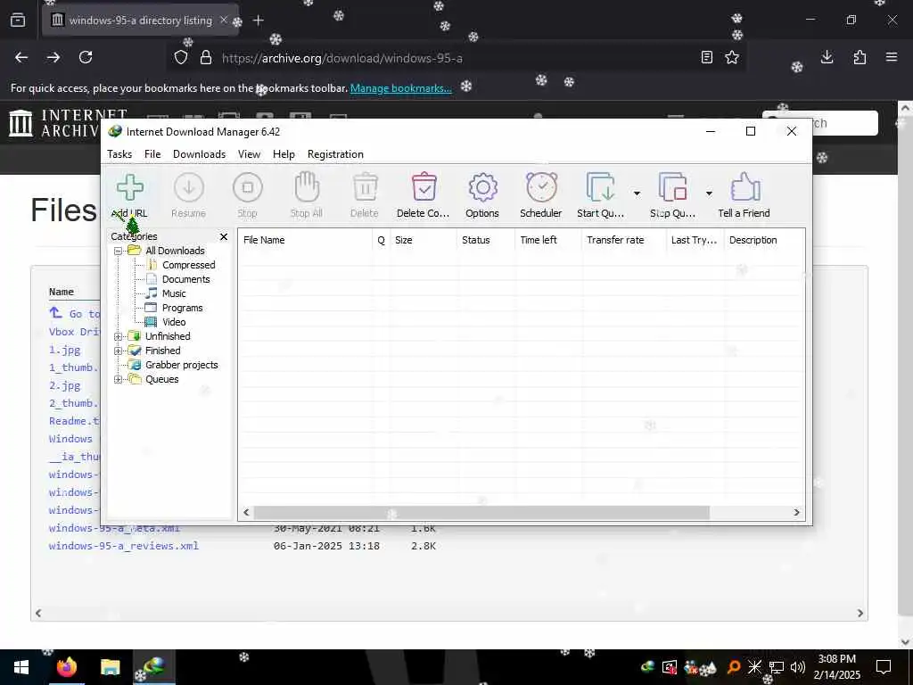
Task: Open the Registration menu
Action: click(x=335, y=154)
